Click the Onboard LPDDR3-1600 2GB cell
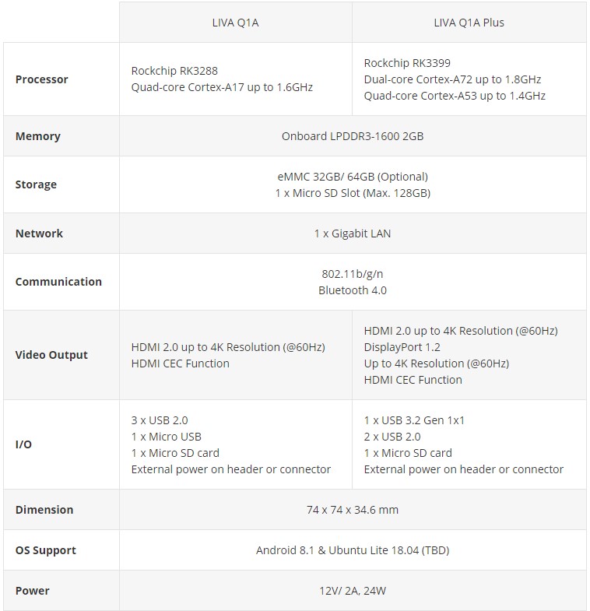This screenshot has width=590, height=611. pos(353,136)
